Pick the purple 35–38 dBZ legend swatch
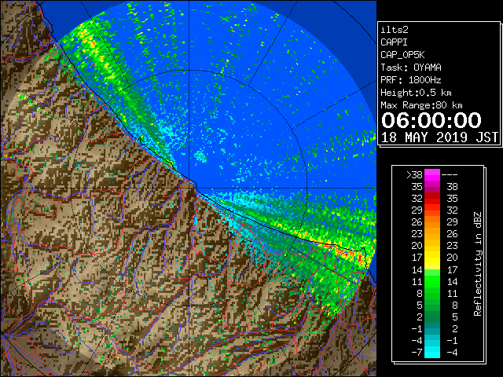This screenshot has width=503, height=377. [x=432, y=187]
